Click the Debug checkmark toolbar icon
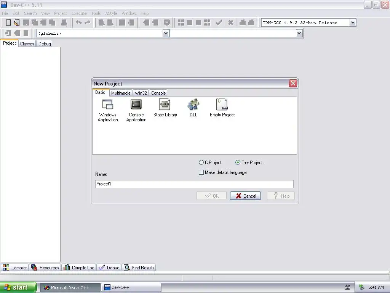 click(x=219, y=23)
